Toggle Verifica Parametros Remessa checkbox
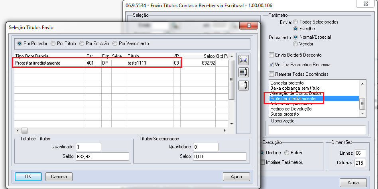Screen dimensions: 378x189 (x=271, y=65)
